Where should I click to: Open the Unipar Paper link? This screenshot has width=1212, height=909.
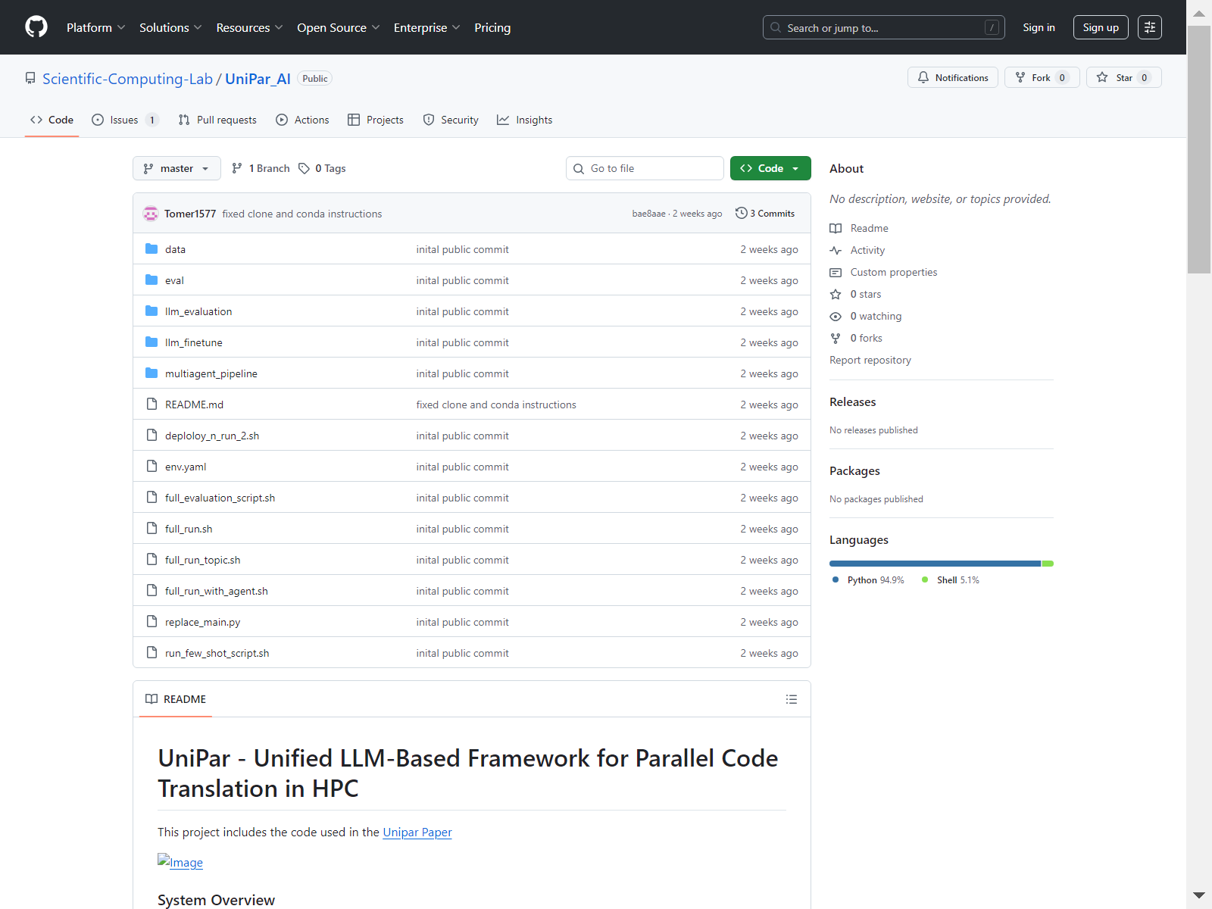coord(417,832)
